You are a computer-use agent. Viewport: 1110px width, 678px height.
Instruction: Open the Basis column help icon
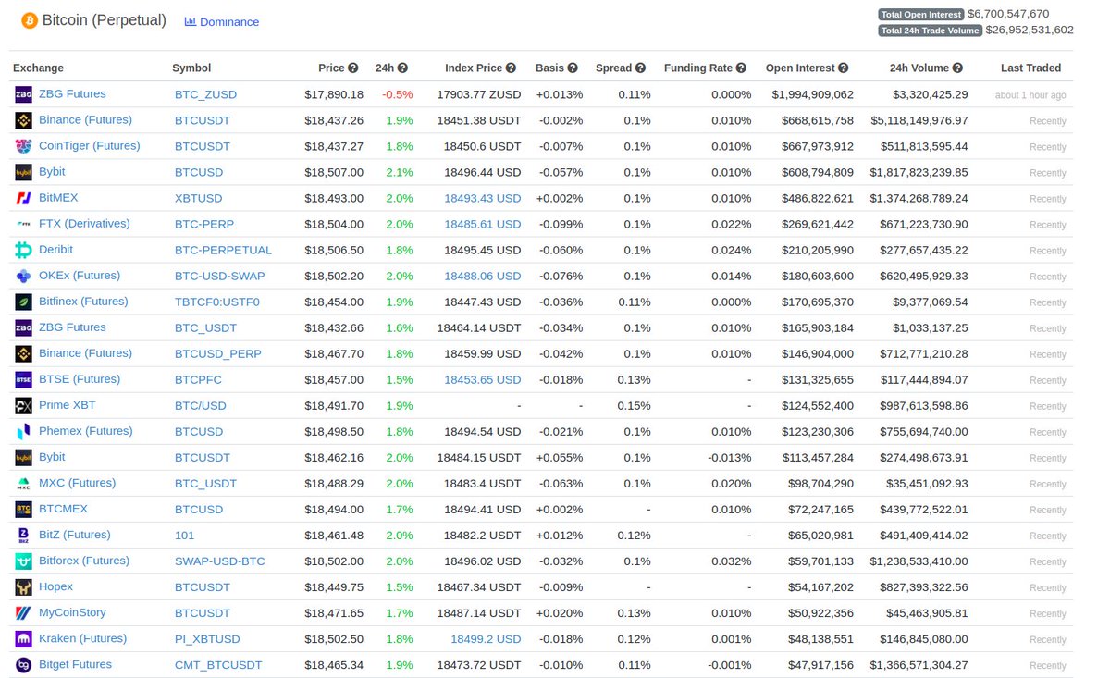click(573, 68)
